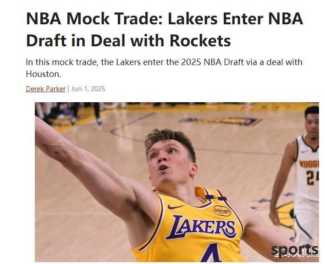The image size is (325, 264).
Task: Click the word Houston in the subtitle
Action: [x=43, y=74]
